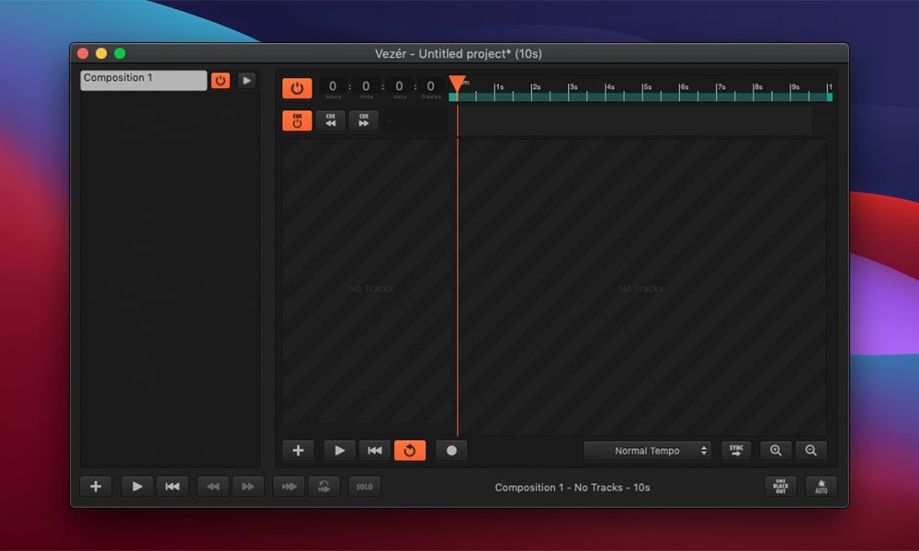919x551 pixels.
Task: Toggle the Composition 1 power button
Action: coord(221,81)
